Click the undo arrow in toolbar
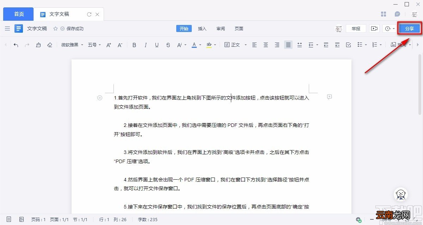The width and height of the screenshot is (423, 225). 16,45
